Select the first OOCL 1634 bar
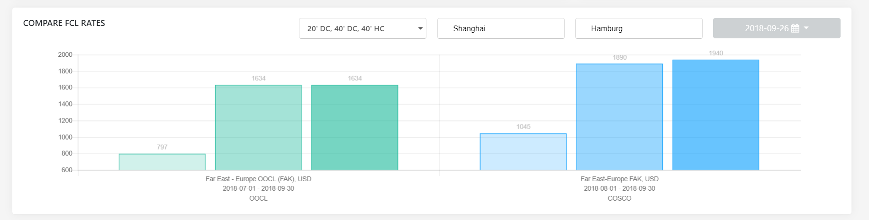The height and width of the screenshot is (220, 869). 258,127
